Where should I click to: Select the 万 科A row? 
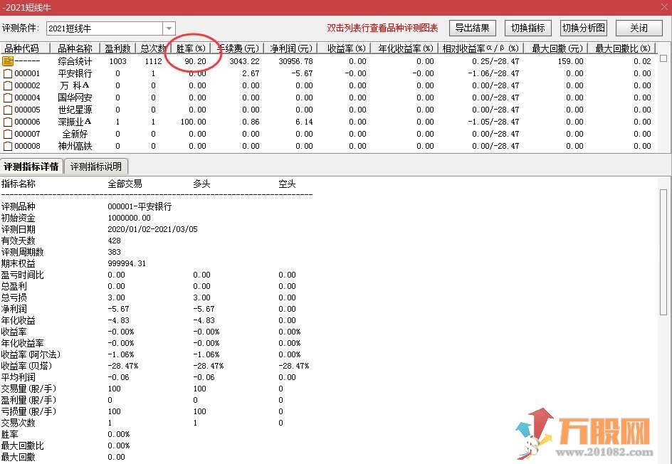coord(328,85)
